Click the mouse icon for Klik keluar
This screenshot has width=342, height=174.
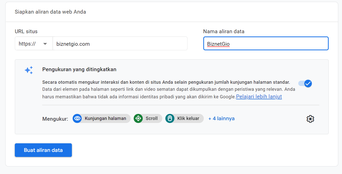[x=170, y=118]
